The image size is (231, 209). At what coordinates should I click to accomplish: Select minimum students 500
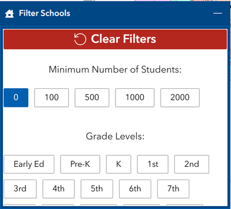(92, 98)
